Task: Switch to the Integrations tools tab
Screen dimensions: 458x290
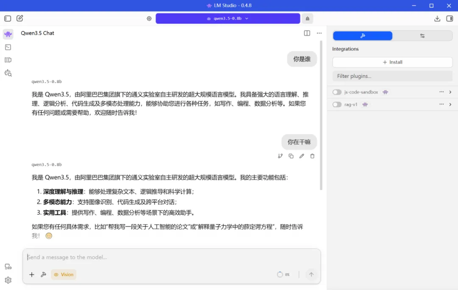Action: 363,36
